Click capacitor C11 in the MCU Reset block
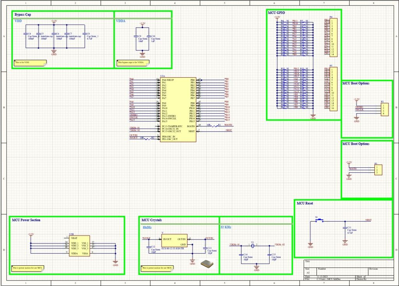 point(345,227)
